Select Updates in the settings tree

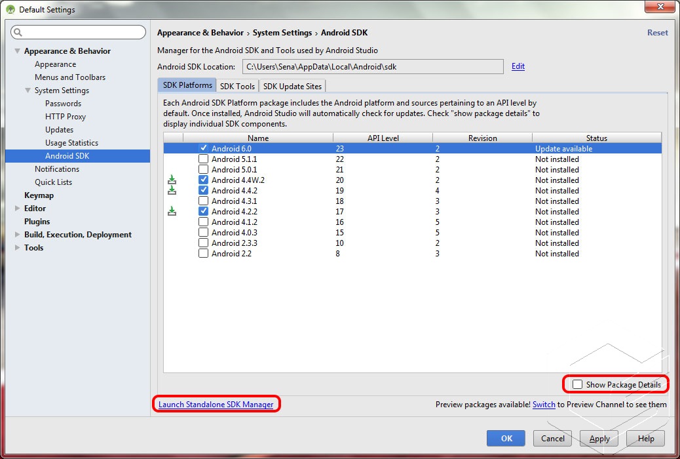coord(59,129)
